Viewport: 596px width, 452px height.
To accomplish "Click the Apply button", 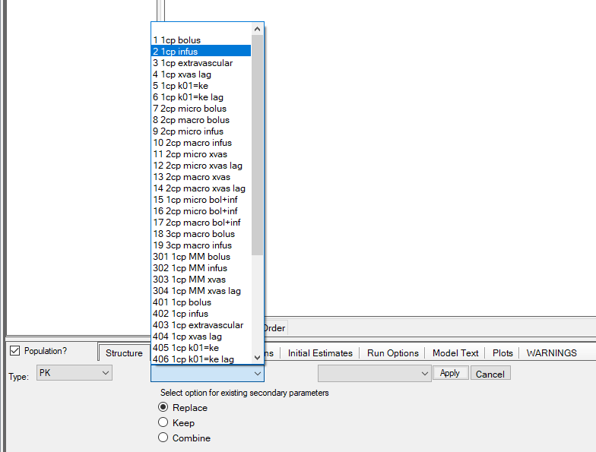I will (450, 374).
